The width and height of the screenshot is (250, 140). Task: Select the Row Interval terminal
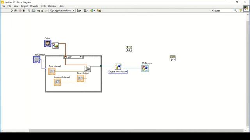pos(52,71)
